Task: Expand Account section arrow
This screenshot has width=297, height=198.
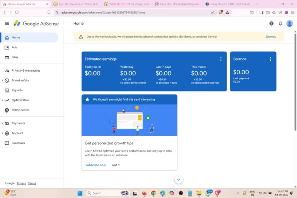Action: 3,133
